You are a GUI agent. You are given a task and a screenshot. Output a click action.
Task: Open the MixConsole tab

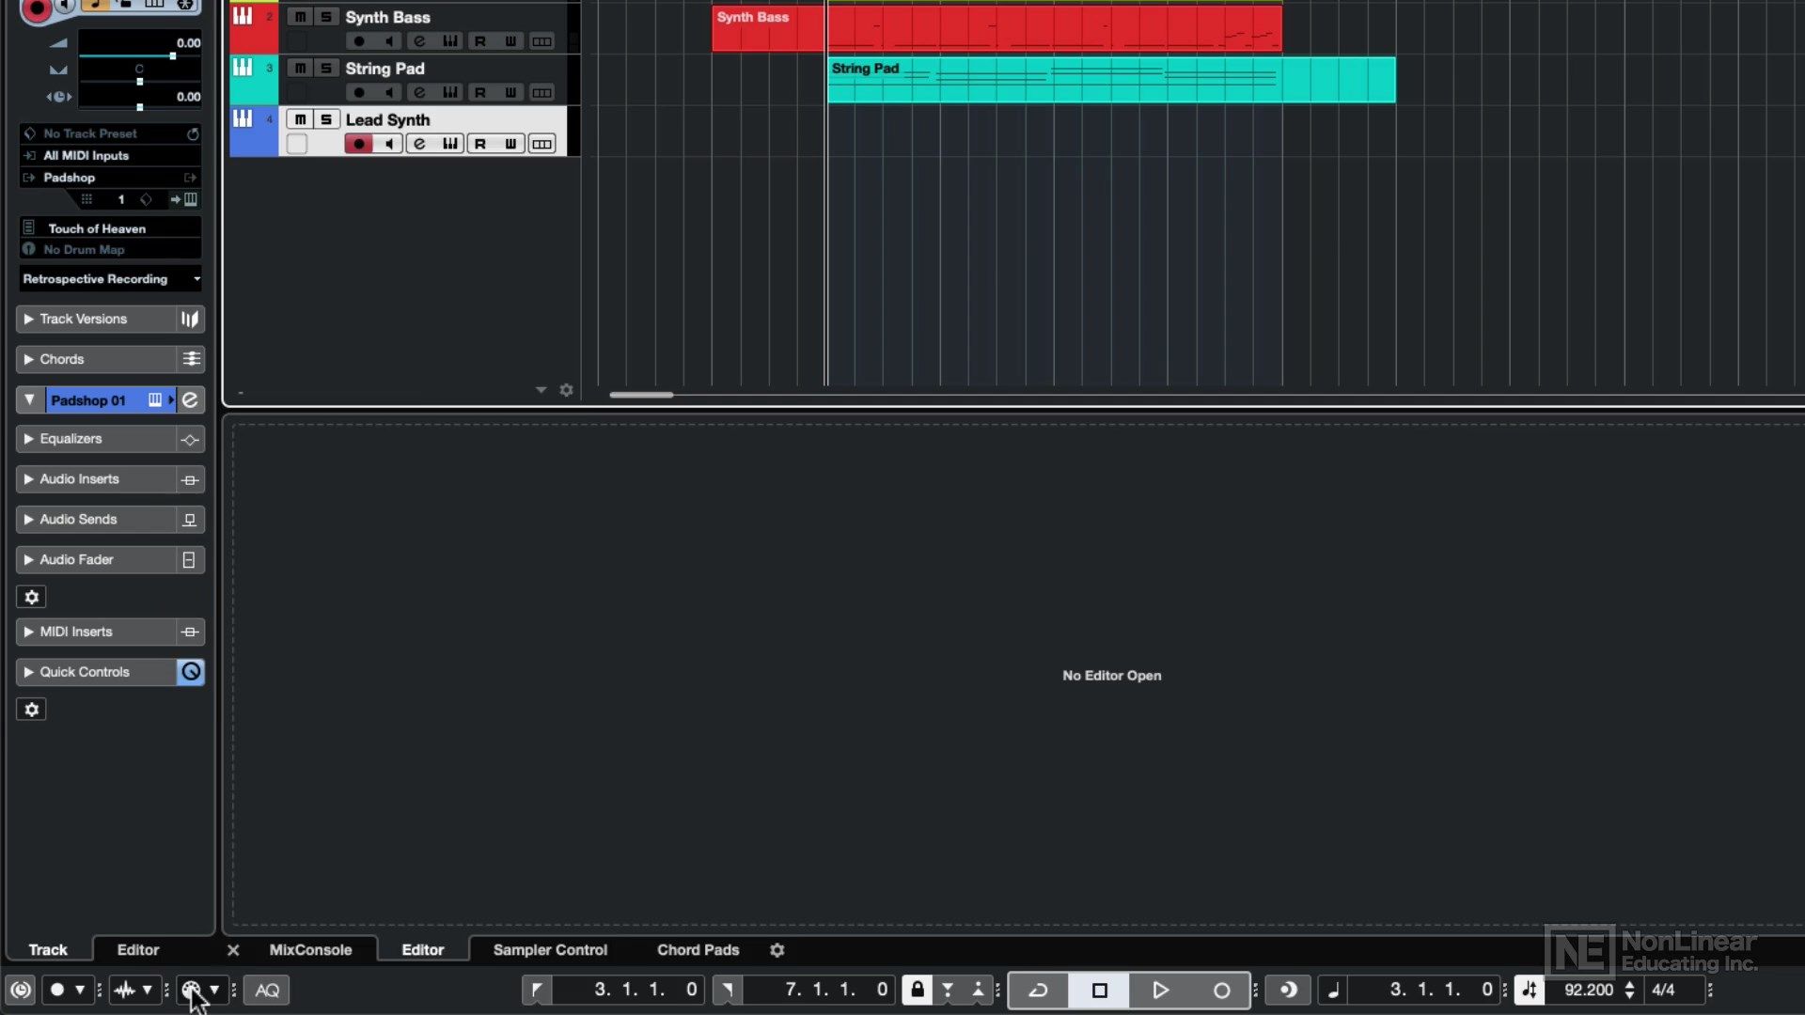pyautogui.click(x=310, y=950)
